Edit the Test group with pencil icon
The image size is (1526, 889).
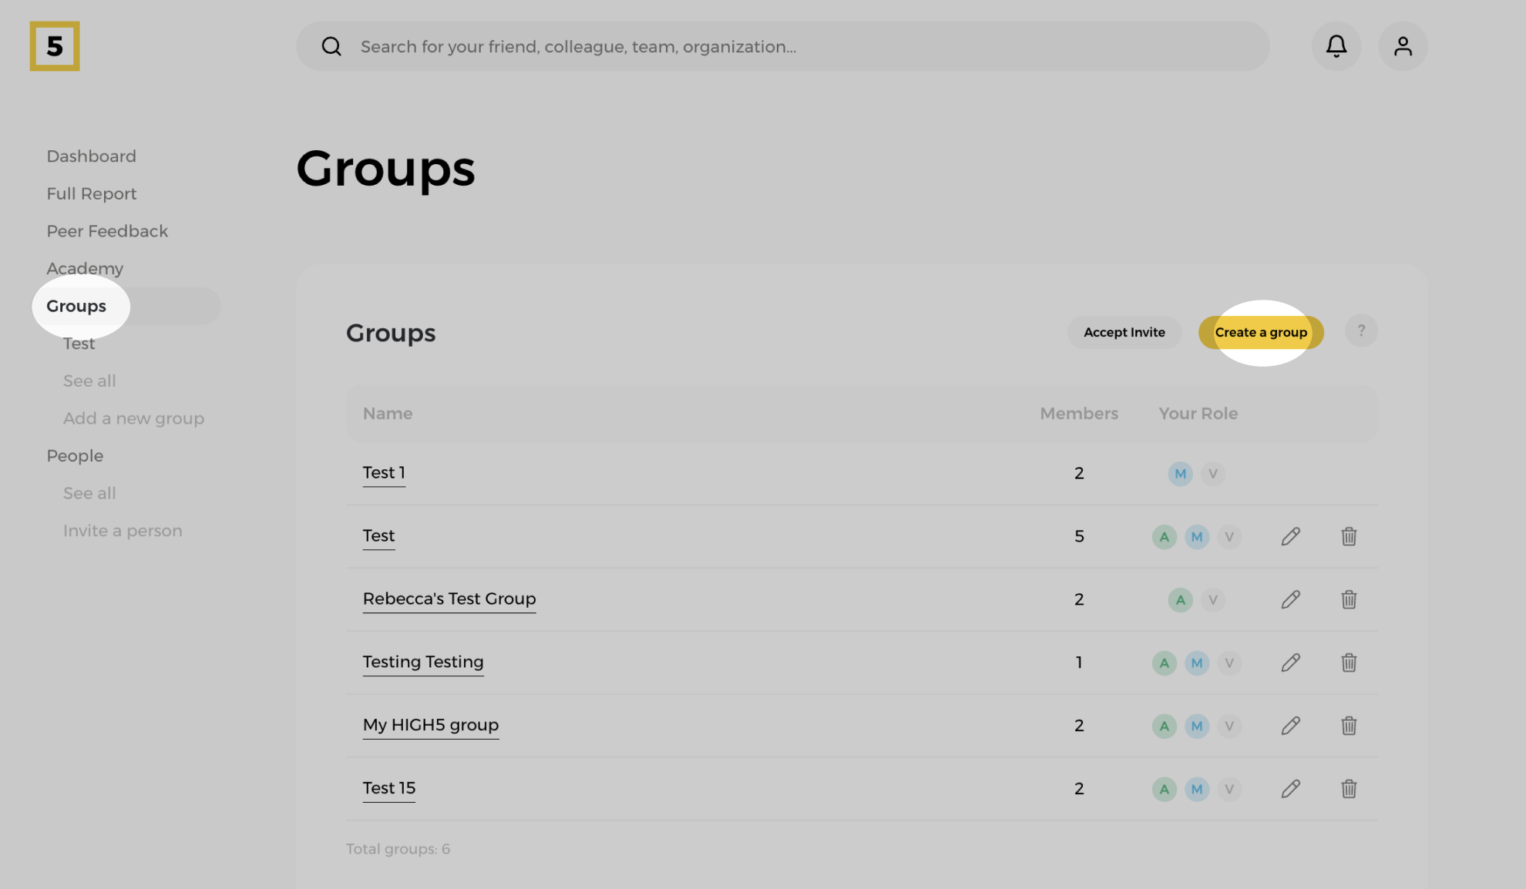1291,536
